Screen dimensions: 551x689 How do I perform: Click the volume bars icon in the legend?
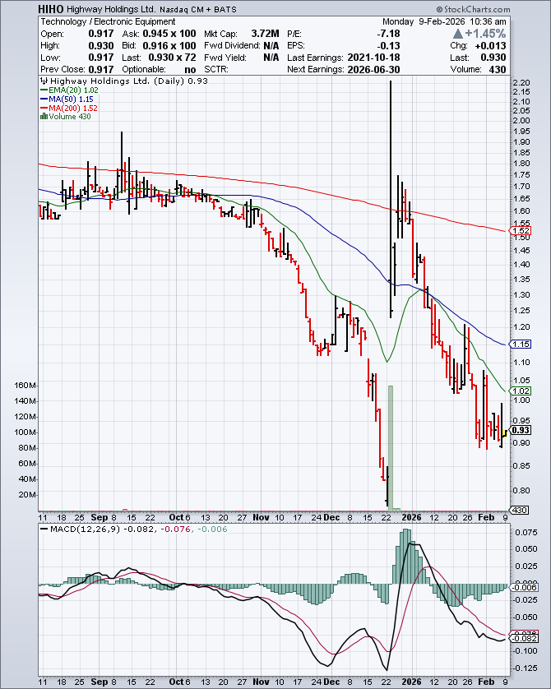[x=44, y=117]
